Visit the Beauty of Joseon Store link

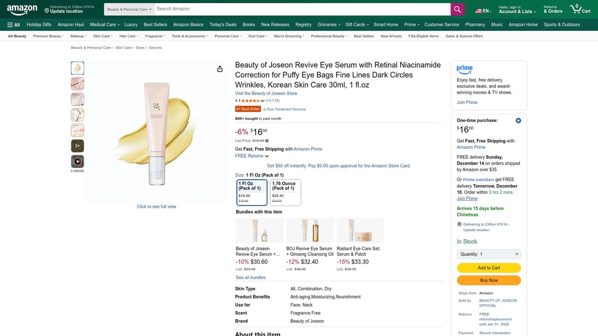click(x=266, y=93)
